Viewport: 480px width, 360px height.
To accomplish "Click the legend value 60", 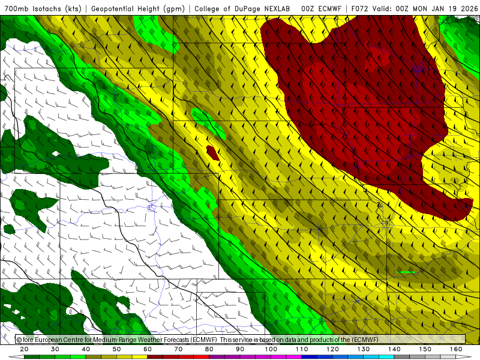I will [148, 349].
